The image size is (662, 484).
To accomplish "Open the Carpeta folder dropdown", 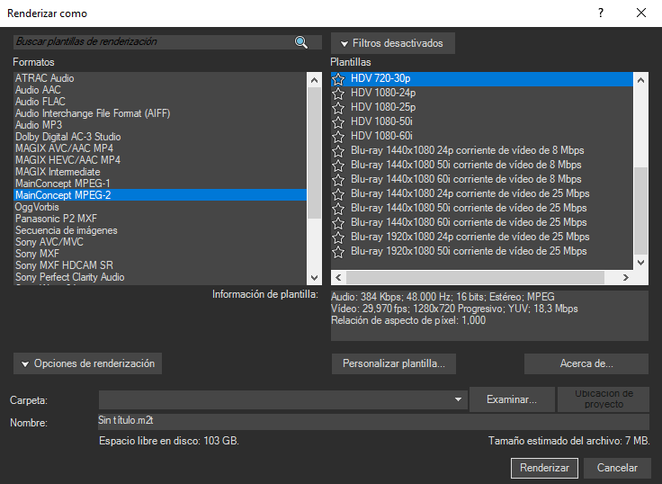I will (458, 399).
